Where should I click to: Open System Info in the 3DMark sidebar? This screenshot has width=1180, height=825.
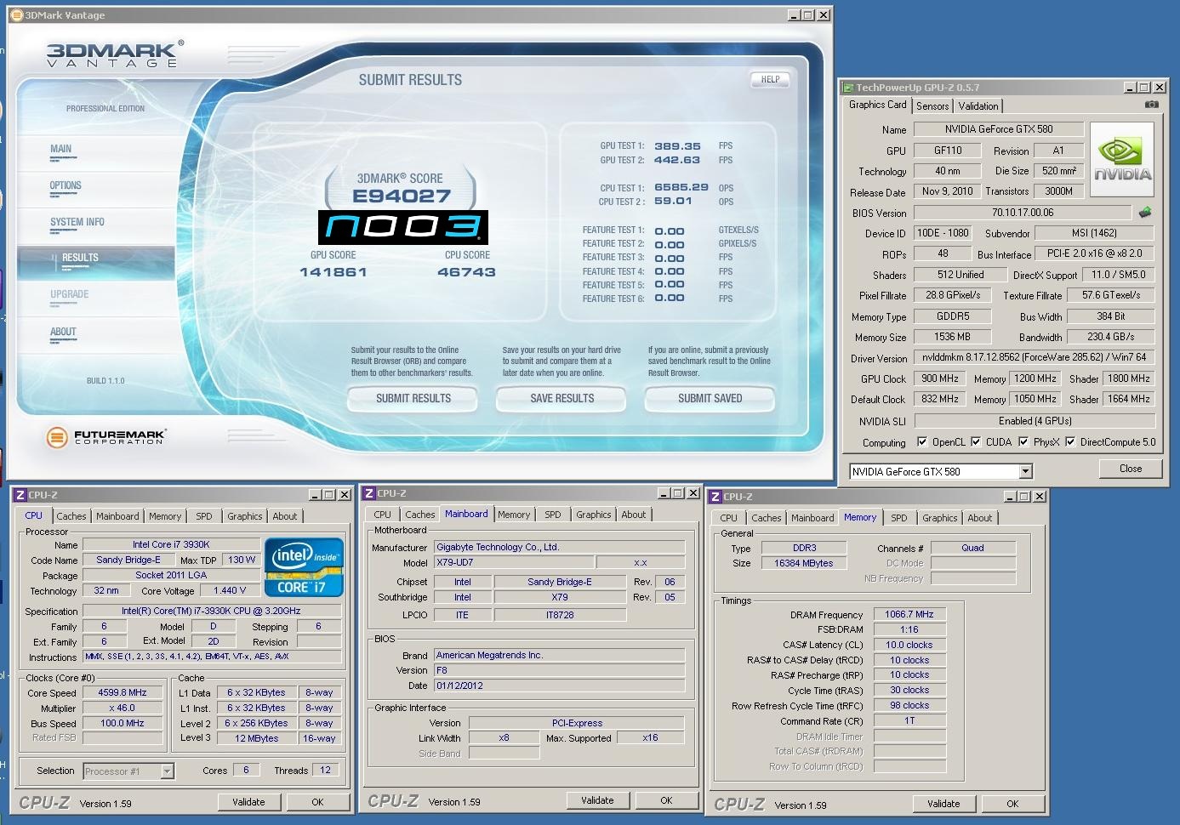click(77, 222)
